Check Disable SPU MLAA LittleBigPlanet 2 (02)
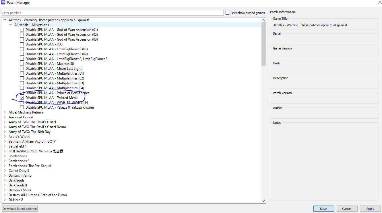Viewport: 382px width, 213px height. point(22,54)
